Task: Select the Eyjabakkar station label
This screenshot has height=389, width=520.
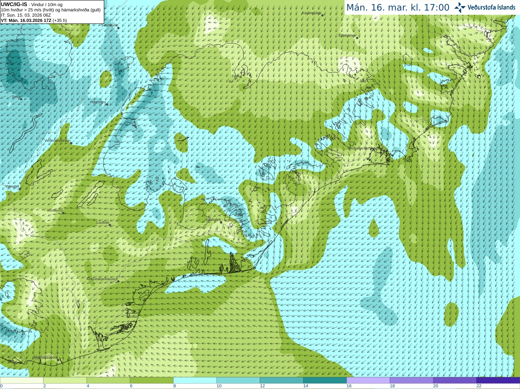Action: tap(347, 36)
